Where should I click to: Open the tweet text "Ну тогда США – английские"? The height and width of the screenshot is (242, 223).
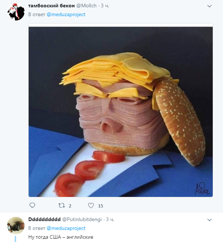click(x=61, y=237)
